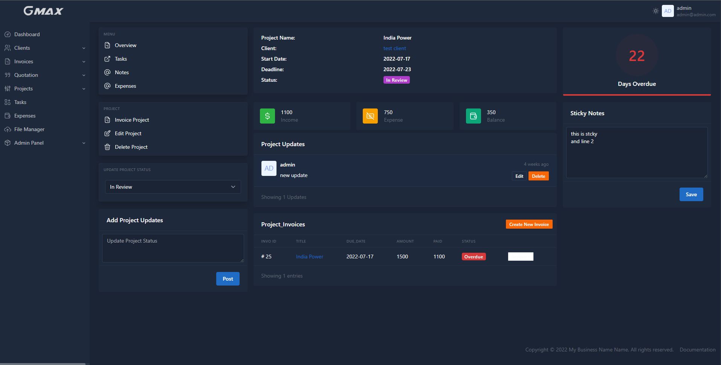Select Expenses in the project menu
The image size is (721, 365).
(x=125, y=86)
